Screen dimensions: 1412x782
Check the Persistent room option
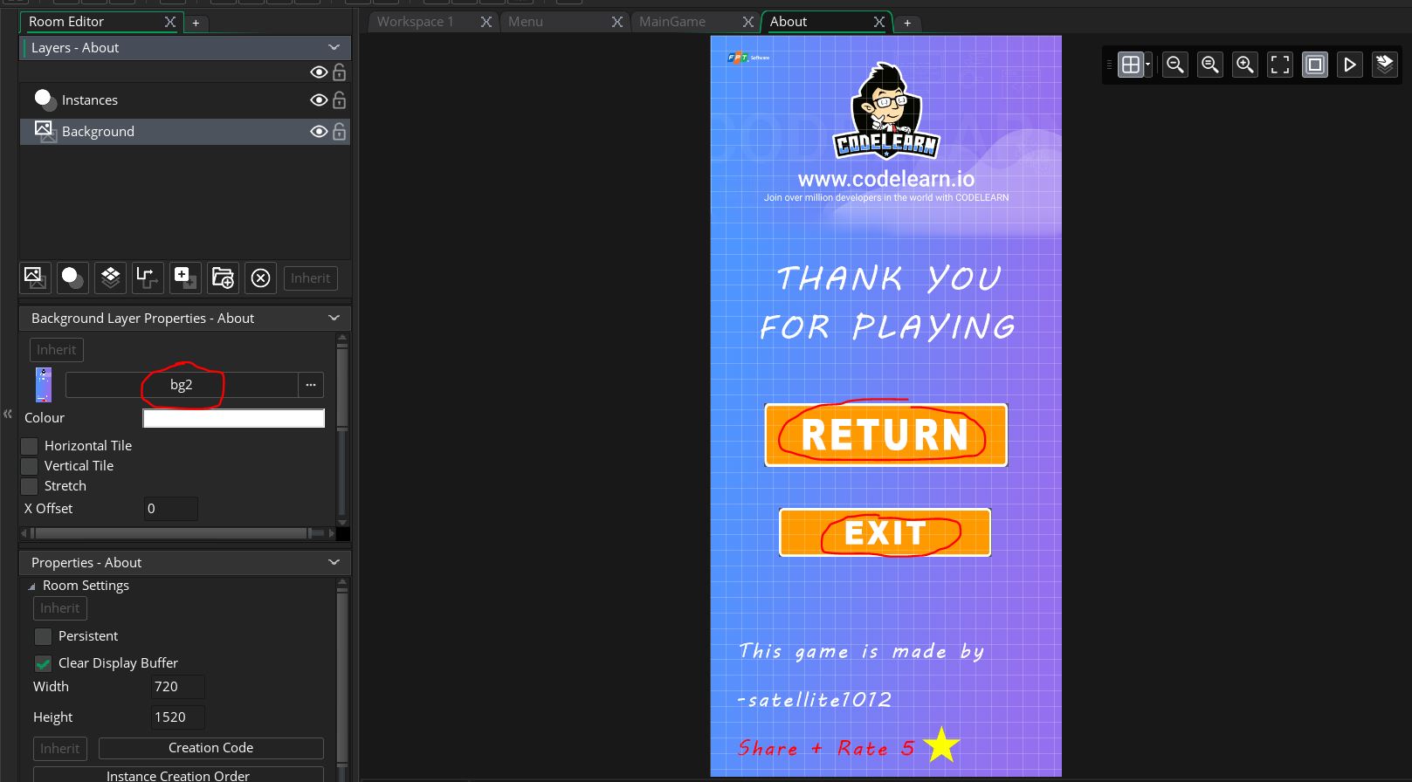click(43, 636)
